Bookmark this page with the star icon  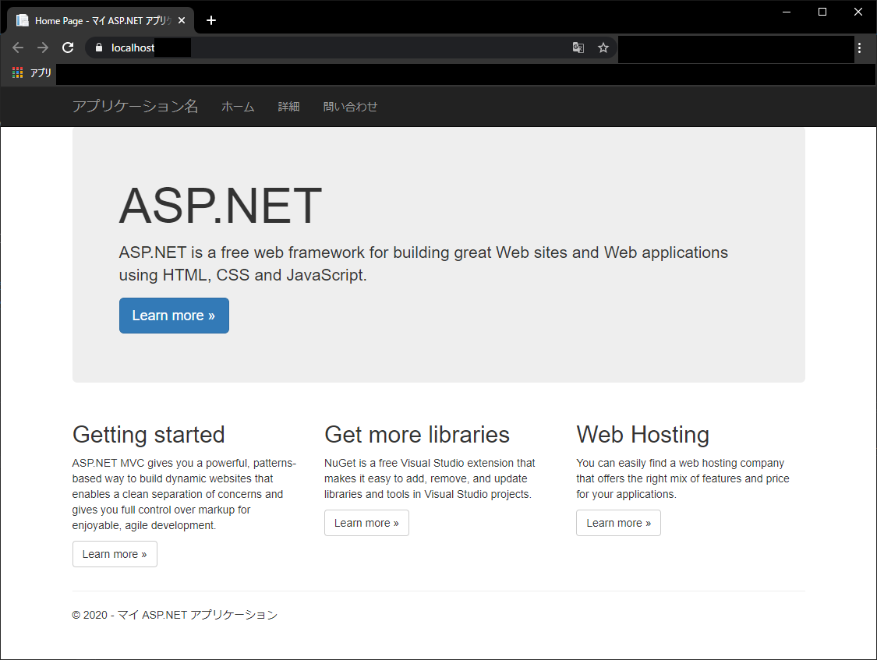pyautogui.click(x=603, y=48)
